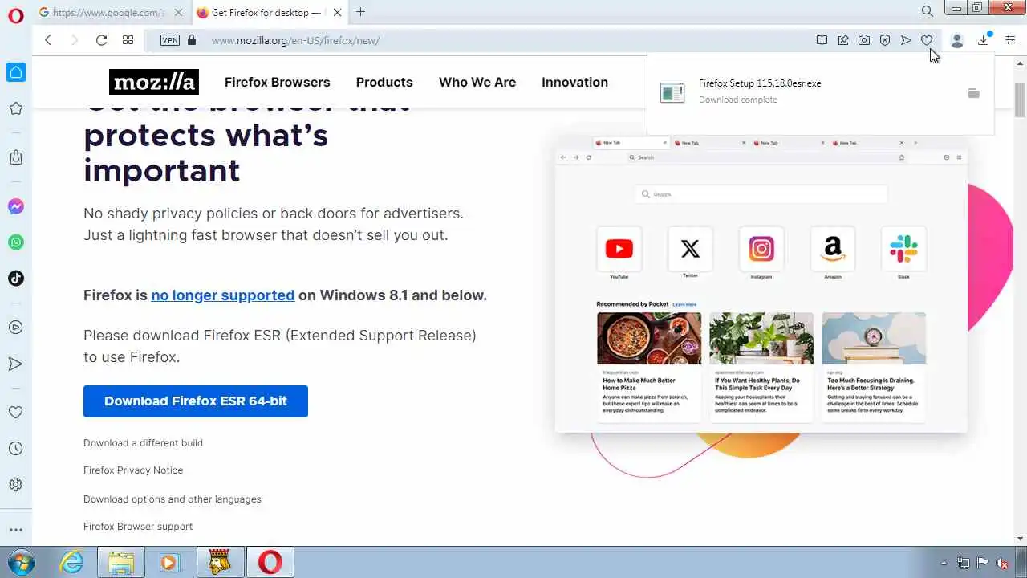Click Download Firefox ESR 64-bit button
Viewport: 1027px width, 578px height.
tap(196, 401)
